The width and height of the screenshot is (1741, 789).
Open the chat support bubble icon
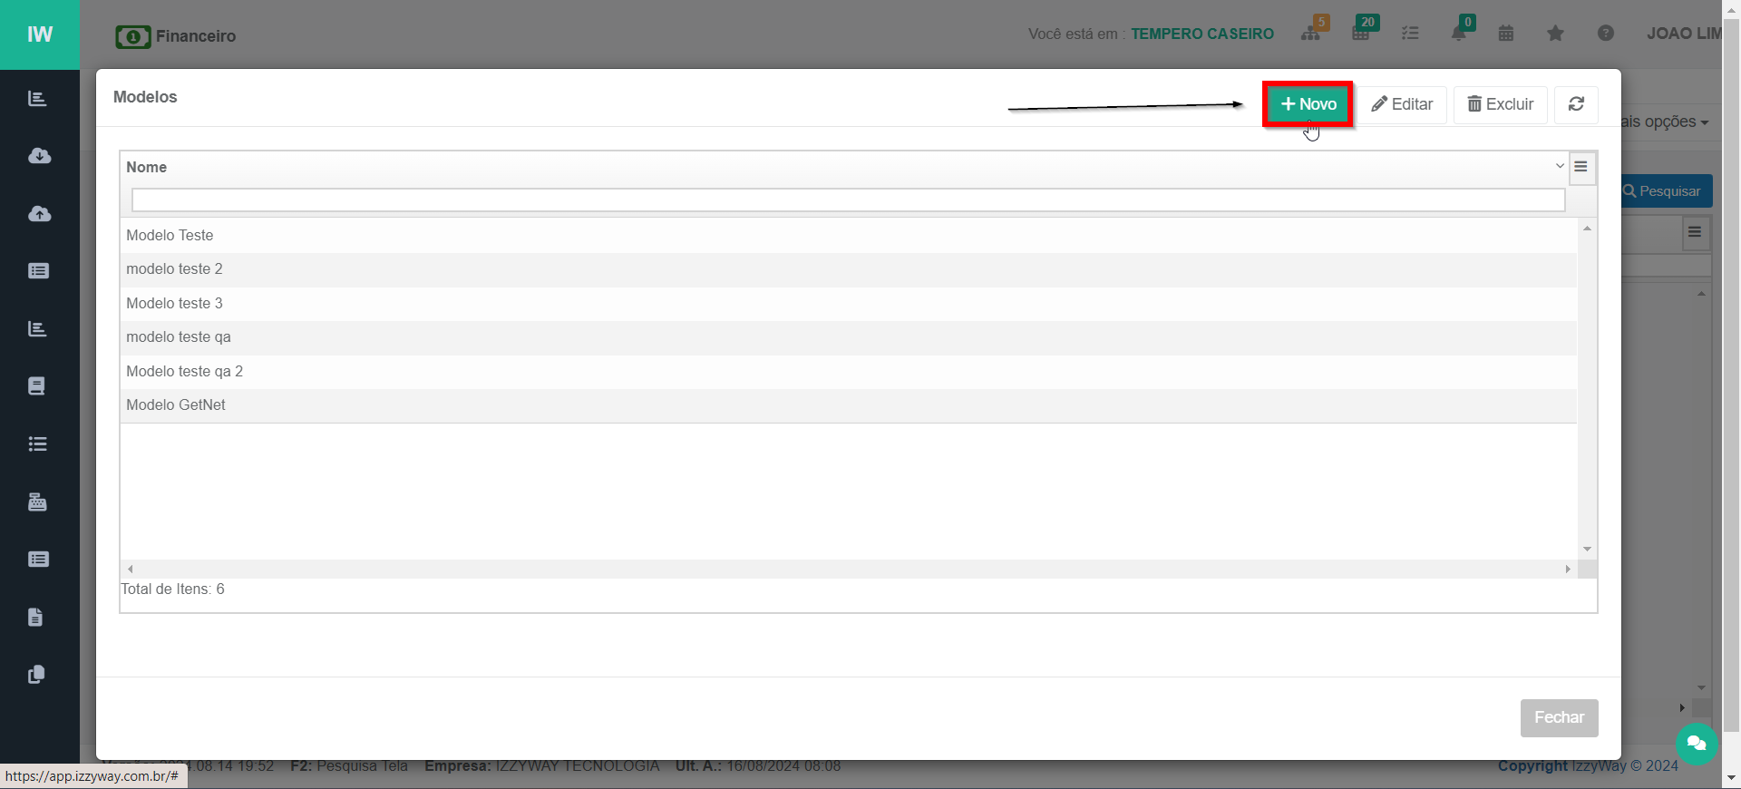click(x=1697, y=745)
